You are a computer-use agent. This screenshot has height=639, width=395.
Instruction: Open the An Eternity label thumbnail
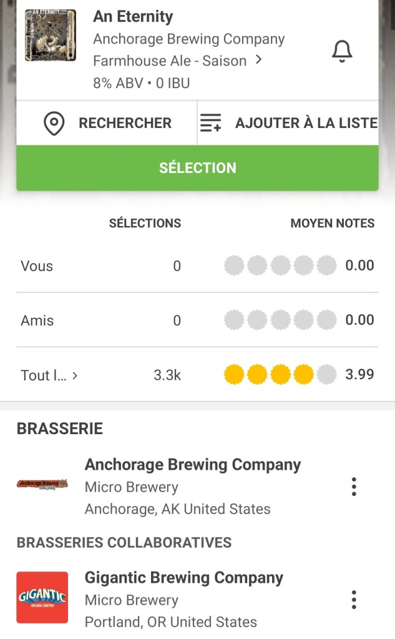point(51,36)
